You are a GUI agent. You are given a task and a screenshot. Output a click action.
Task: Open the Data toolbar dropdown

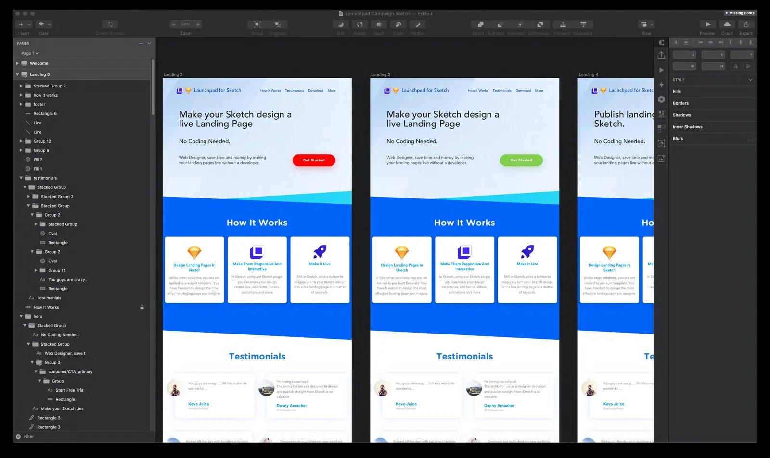point(44,24)
